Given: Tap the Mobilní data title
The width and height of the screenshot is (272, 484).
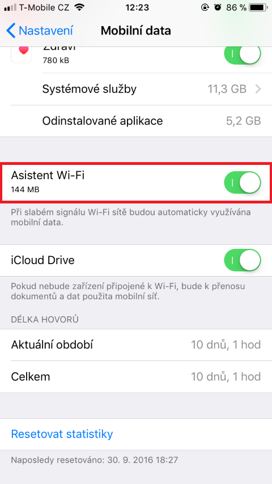Looking at the screenshot, I should click(136, 31).
